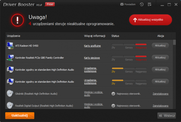Click the Uwaga! heading
Screen dimensions: 181x122
[38, 17]
